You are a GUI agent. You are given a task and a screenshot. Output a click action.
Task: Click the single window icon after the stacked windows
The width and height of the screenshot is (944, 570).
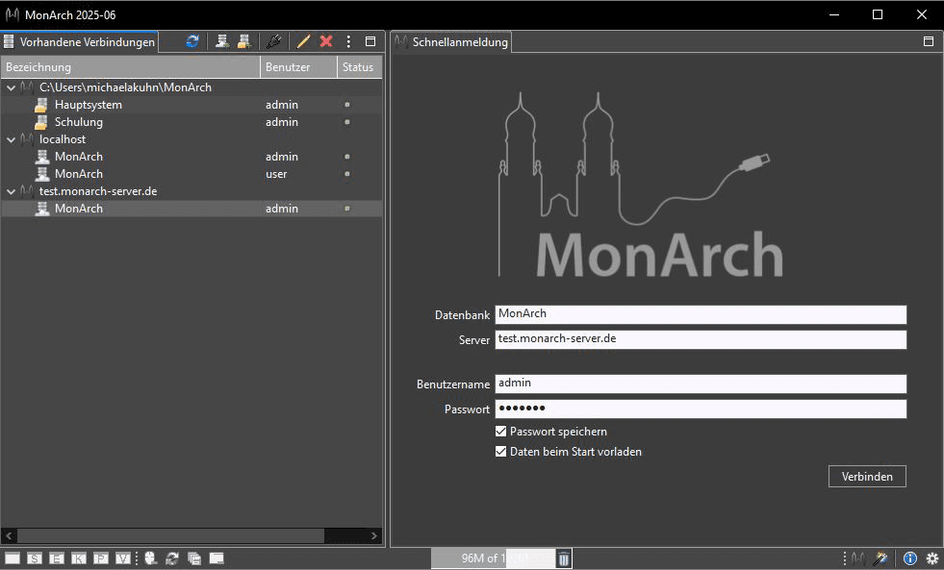click(x=217, y=558)
